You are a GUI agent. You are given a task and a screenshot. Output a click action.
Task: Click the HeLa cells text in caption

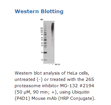point(78,73)
